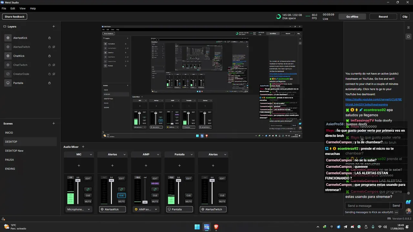
Task: Add a new scene with the Scenes plus icon
Action: tap(54, 123)
